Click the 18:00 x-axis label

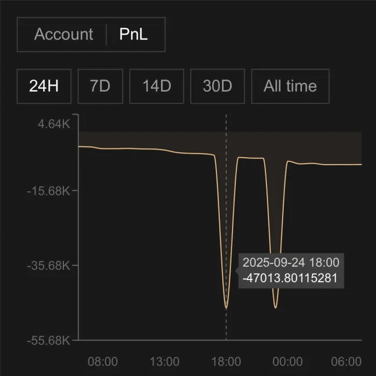tap(226, 361)
